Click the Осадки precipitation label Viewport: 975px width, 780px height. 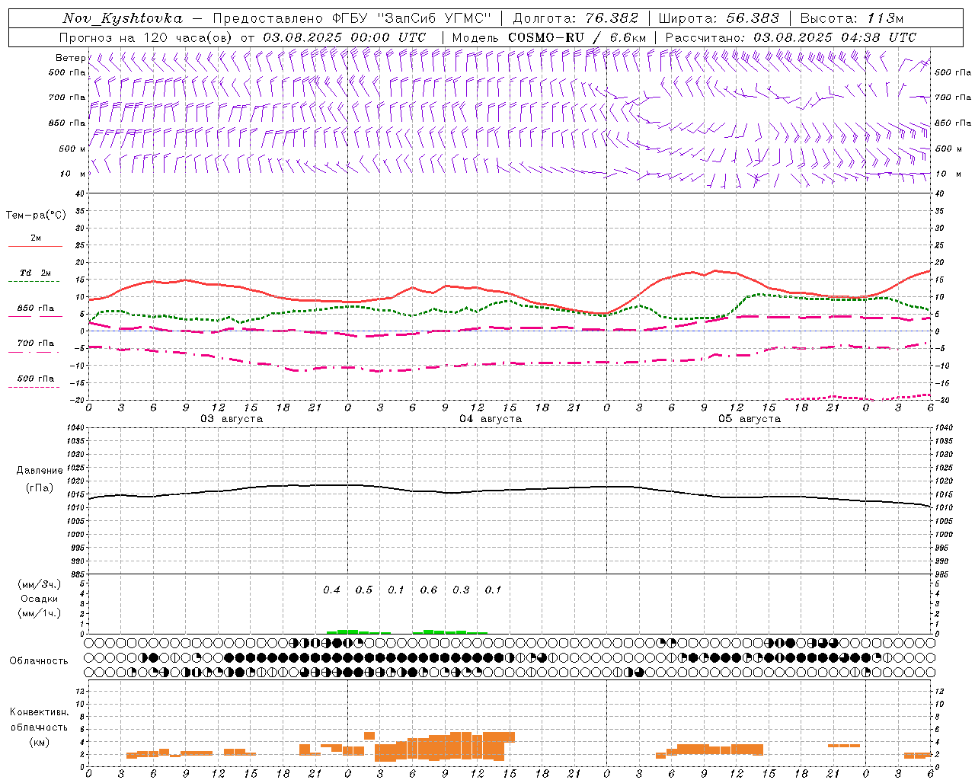tap(40, 599)
